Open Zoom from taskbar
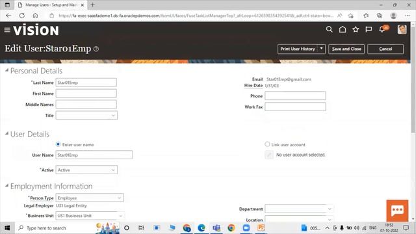Image resolution: width=416 pixels, height=234 pixels. [246, 228]
